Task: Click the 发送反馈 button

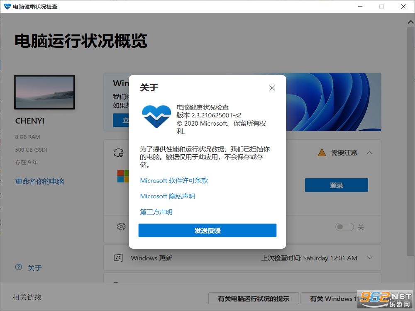Action: tap(207, 230)
